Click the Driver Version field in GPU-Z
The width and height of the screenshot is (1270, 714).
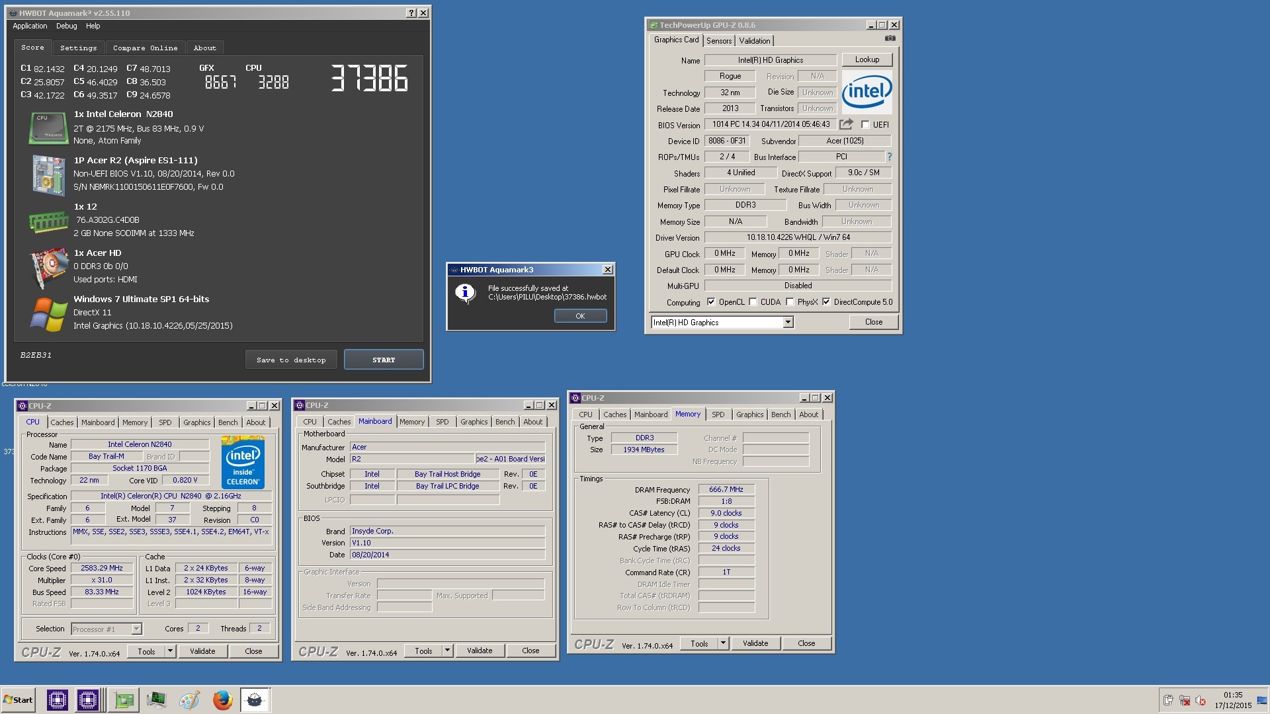pos(798,237)
